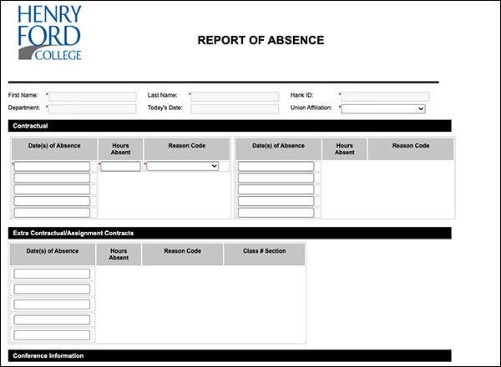501x367 pixels.
Task: Click the Henry Ford College logo
Action: [49, 33]
